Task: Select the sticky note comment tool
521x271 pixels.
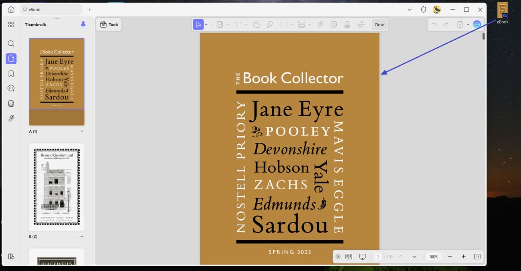Action: [256, 24]
